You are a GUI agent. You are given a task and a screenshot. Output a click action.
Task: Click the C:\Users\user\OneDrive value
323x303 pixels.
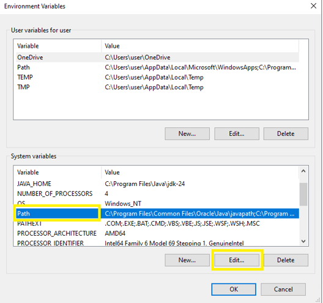coord(138,58)
